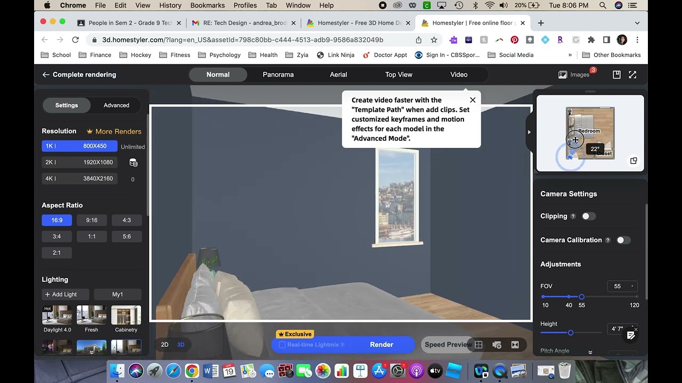
Task: Open the Bookmarks menu in the menu bar
Action: 207,5
